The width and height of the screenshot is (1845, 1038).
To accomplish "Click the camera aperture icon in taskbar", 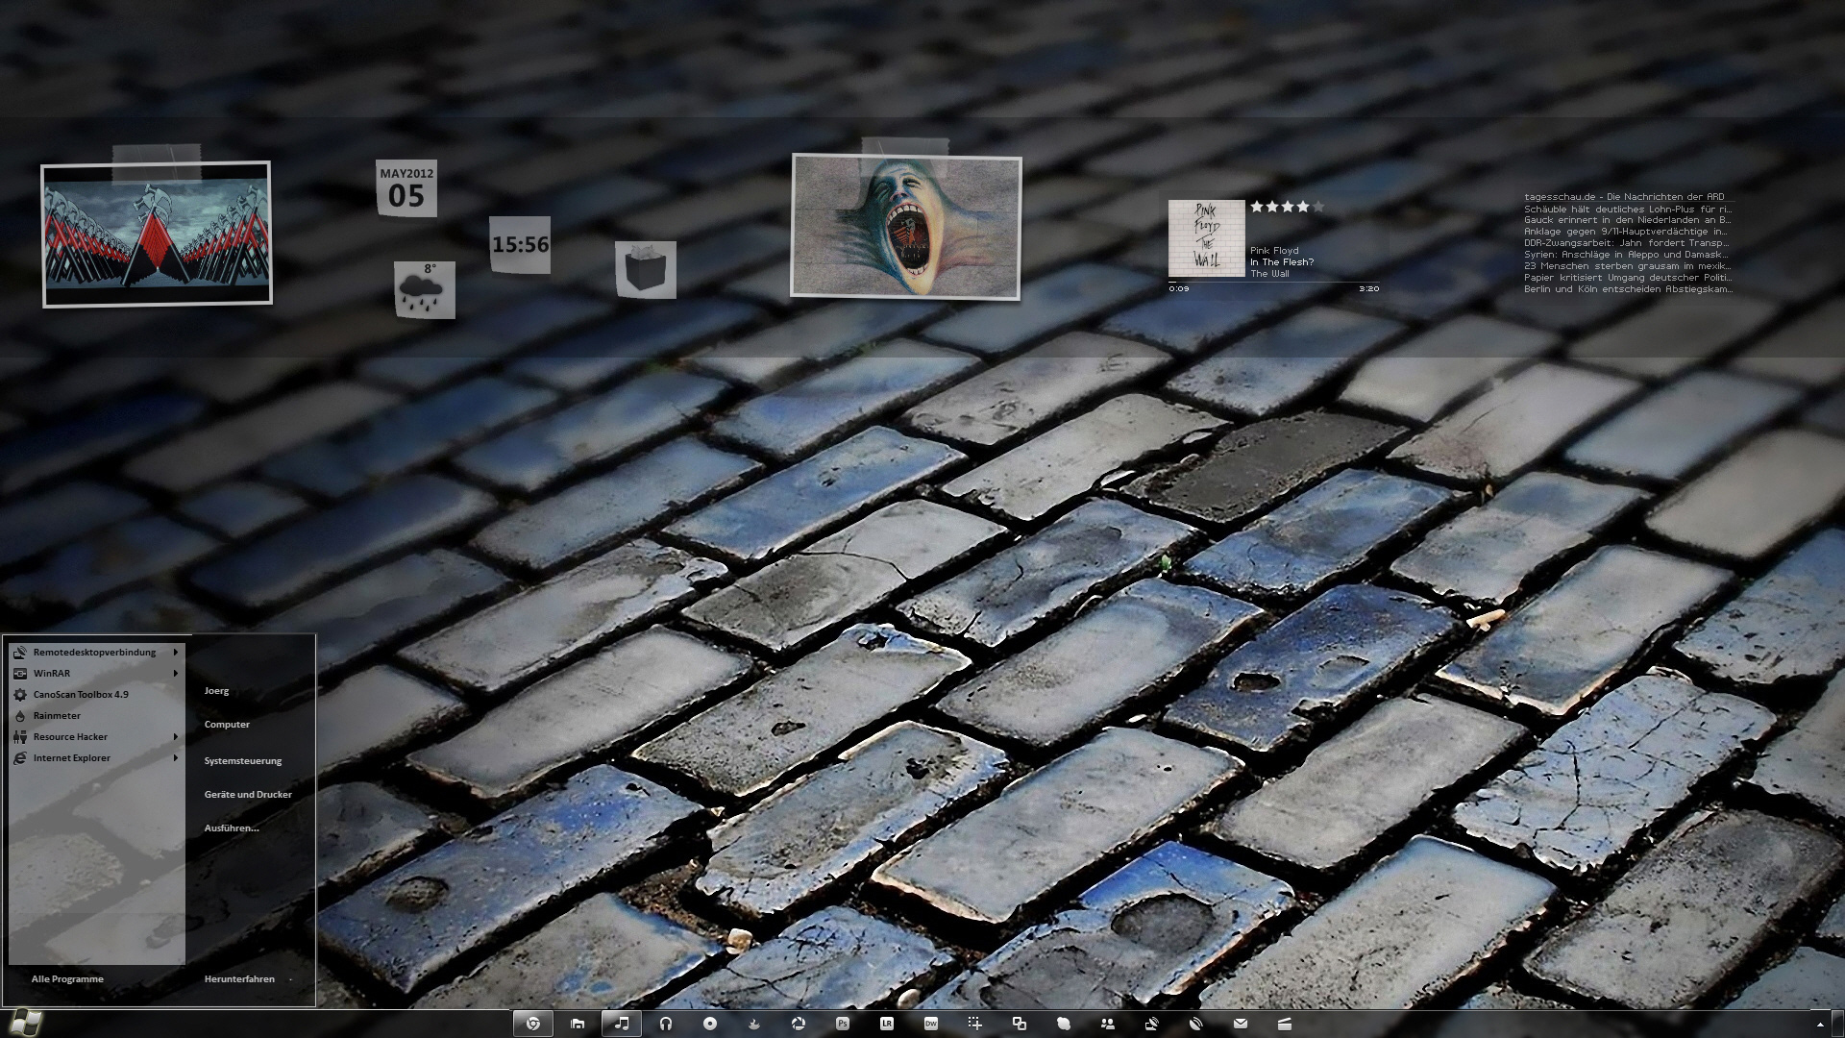I will pyautogui.click(x=799, y=1024).
